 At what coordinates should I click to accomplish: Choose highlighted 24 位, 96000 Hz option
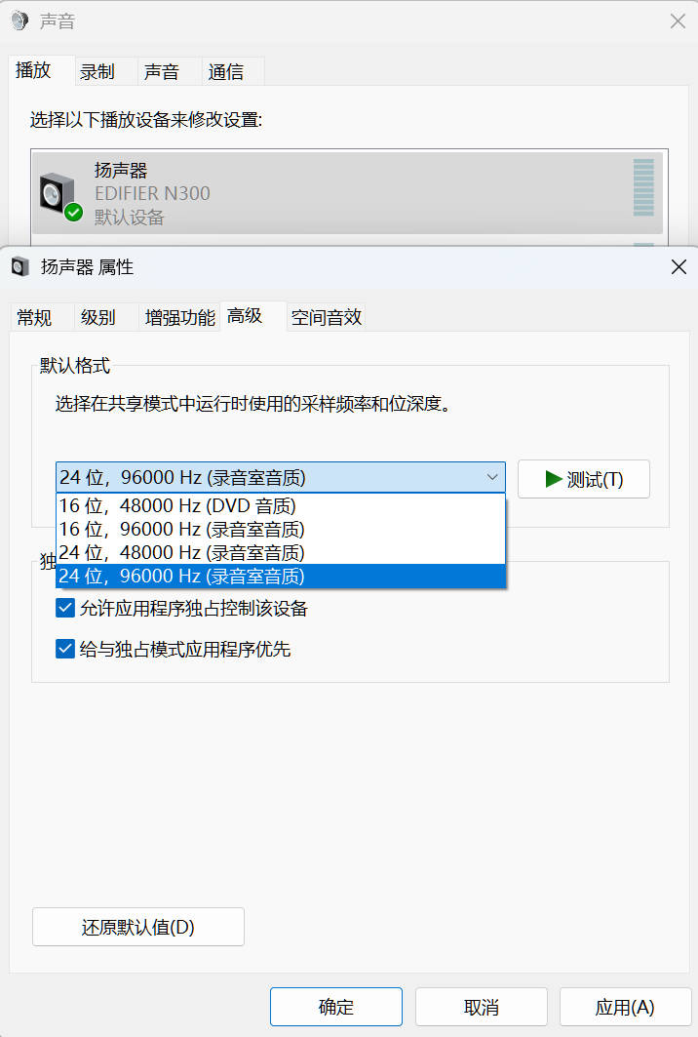tap(281, 576)
